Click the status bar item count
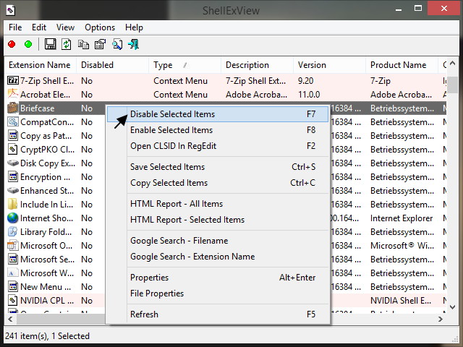 [x=47, y=336]
